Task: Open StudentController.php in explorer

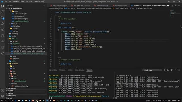Action: pos(22,21)
